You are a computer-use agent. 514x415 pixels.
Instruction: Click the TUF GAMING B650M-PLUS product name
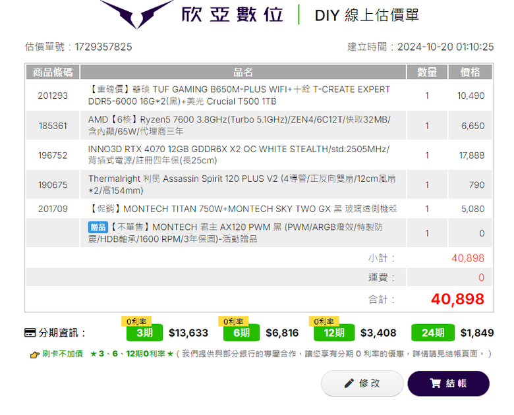(239, 96)
